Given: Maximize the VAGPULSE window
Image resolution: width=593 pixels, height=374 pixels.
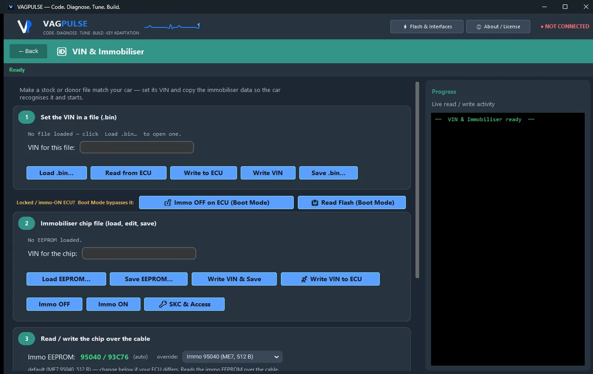Looking at the screenshot, I should point(565,7).
